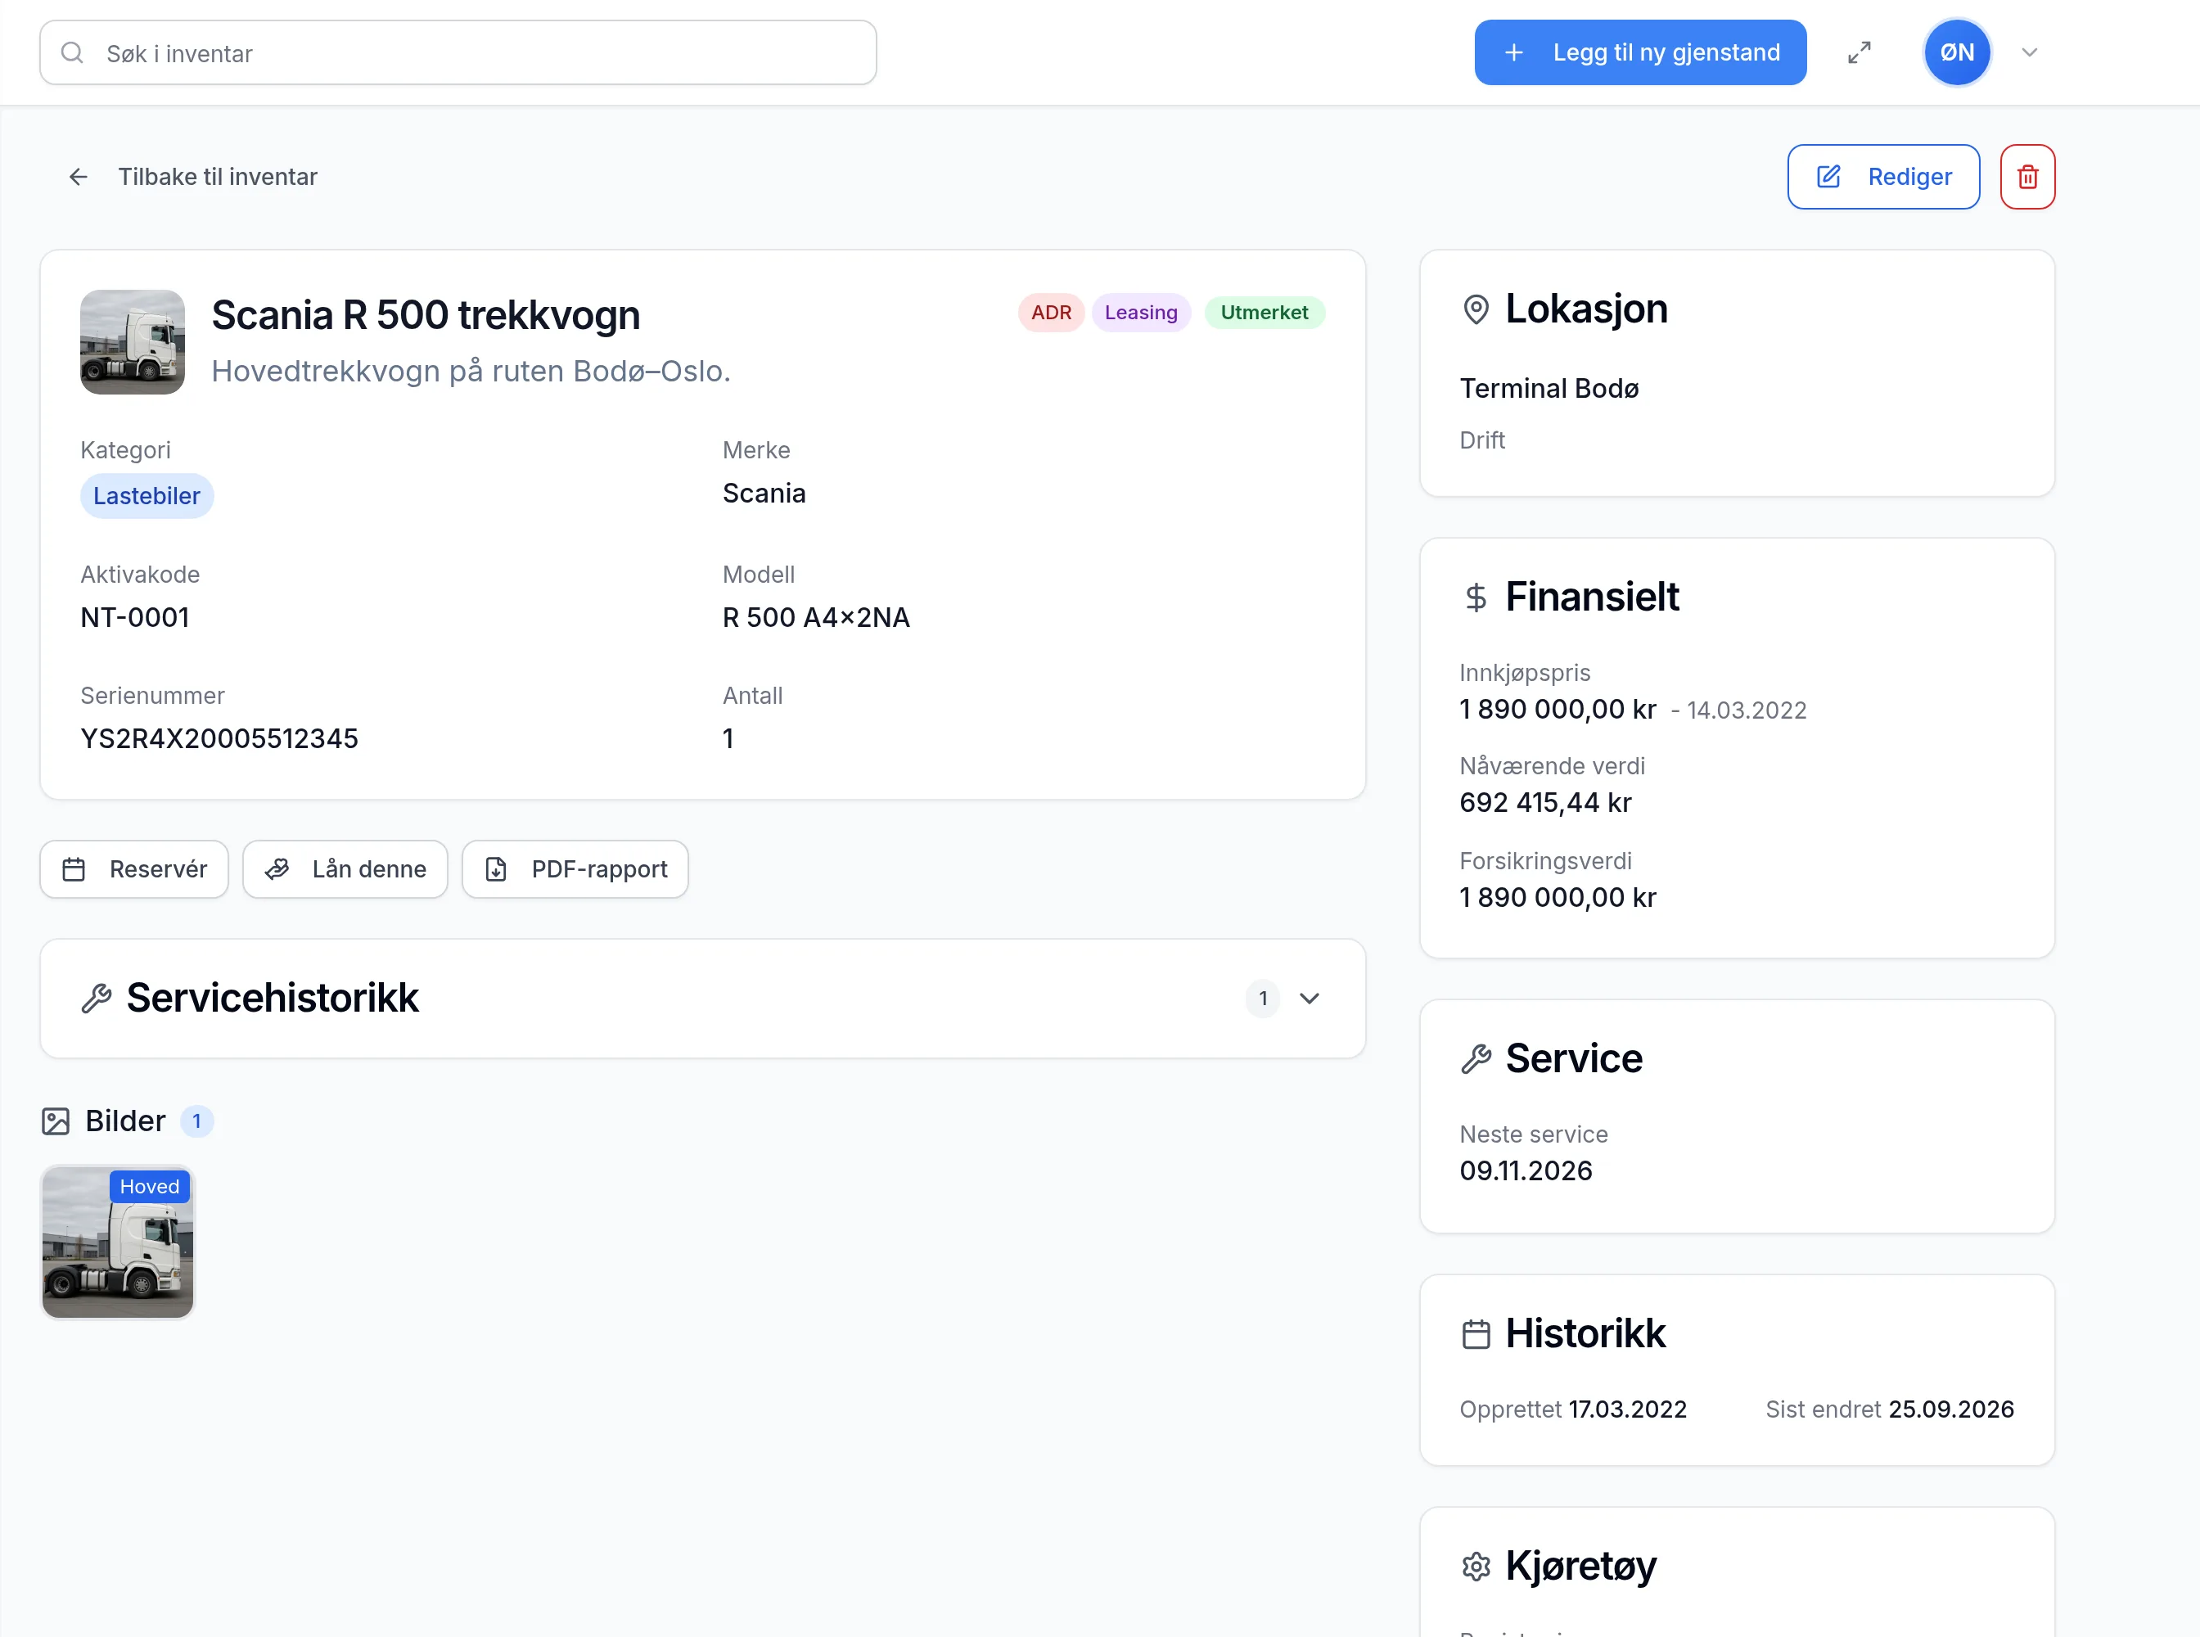Viewport: 2200px width, 1637px height.
Task: Select serial number YS2R4X20005512345
Action: click(x=219, y=738)
